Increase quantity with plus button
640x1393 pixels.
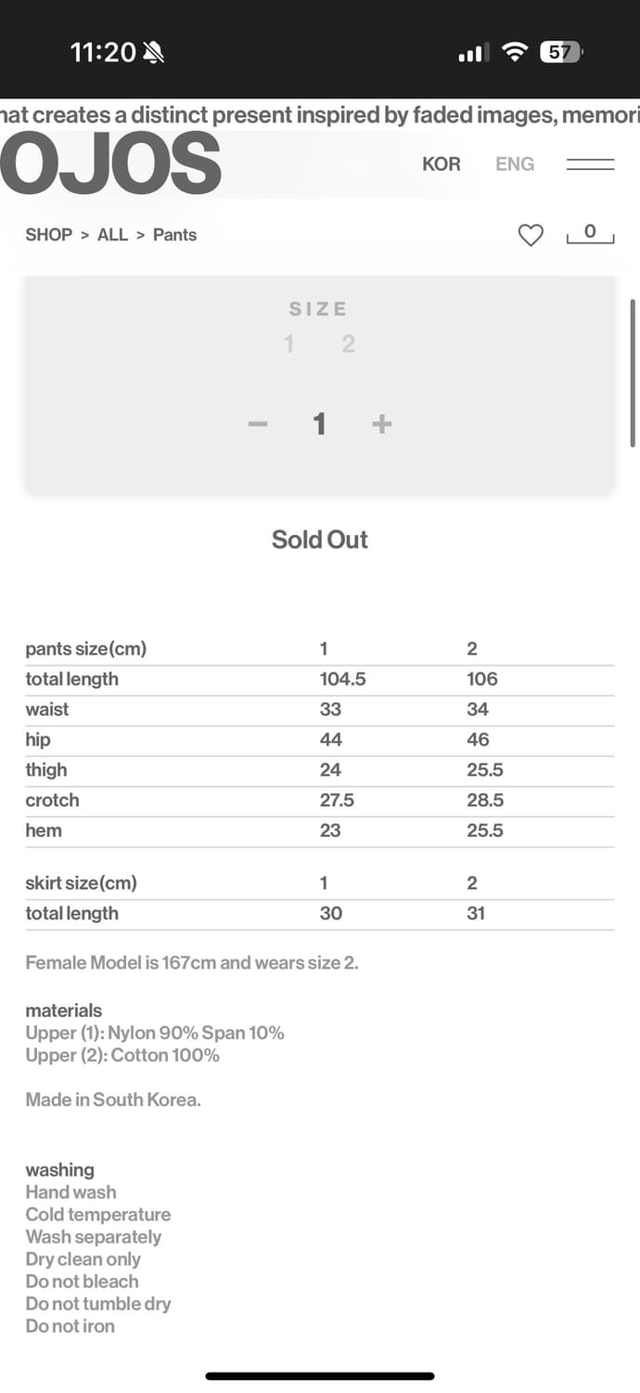(x=381, y=424)
